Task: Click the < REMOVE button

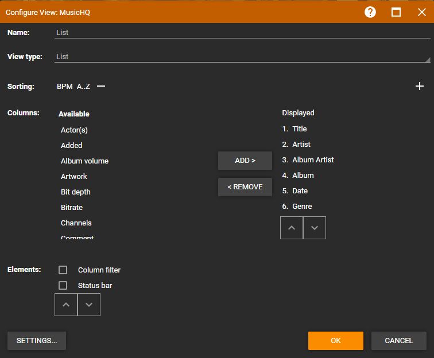Action: click(245, 187)
